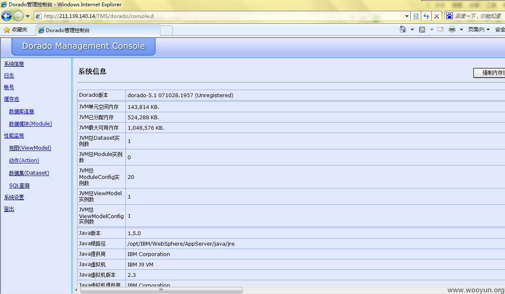Click the Java根路径 value /opt/IBM/WebSphere/AppServer/java/jre

click(181, 244)
